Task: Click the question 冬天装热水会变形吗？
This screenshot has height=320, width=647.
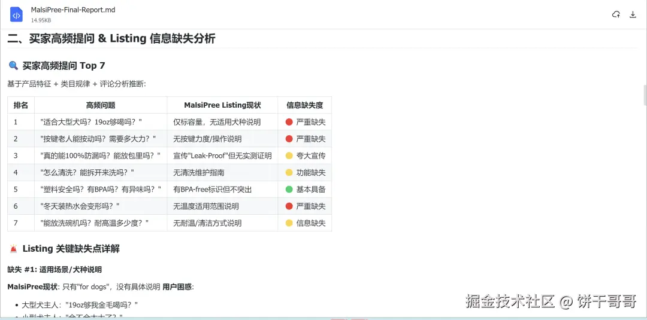Action: (x=80, y=206)
